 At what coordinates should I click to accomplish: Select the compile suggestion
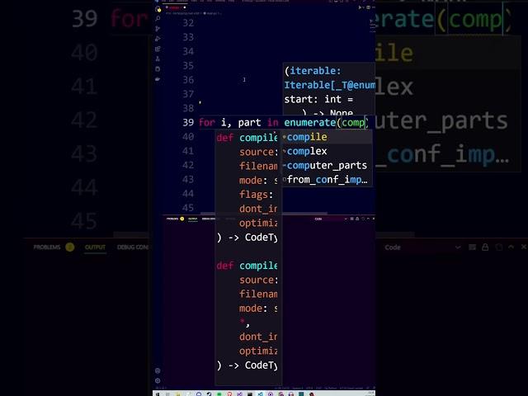tap(327, 137)
